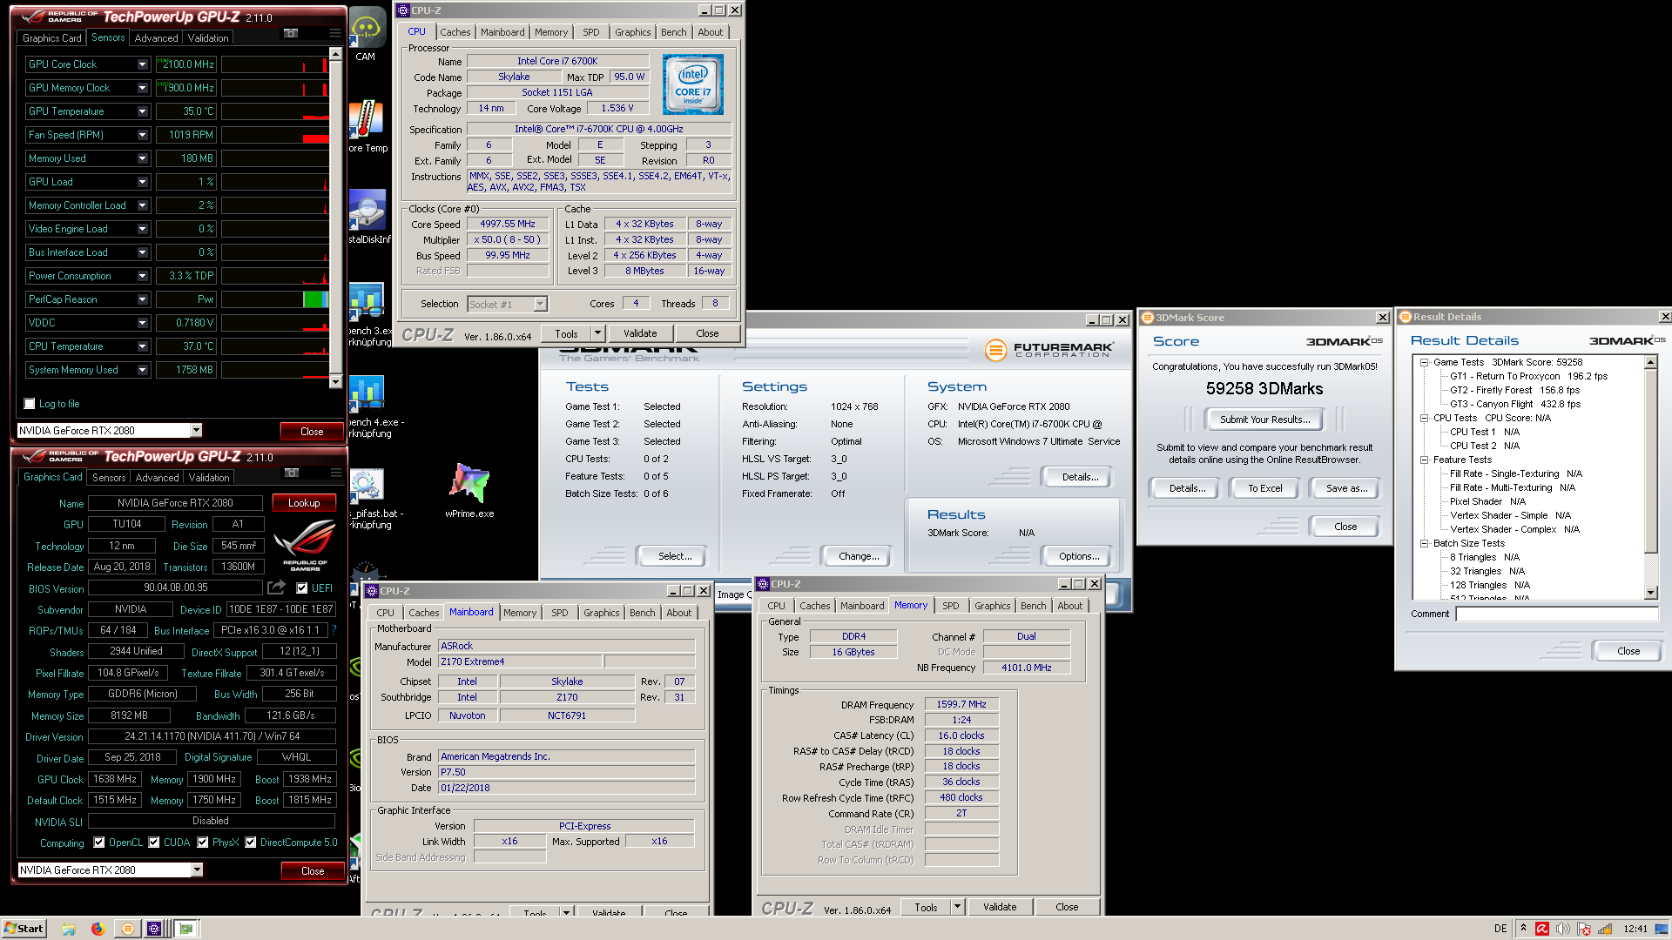The image size is (1672, 940).
Task: Open Firefox from the taskbar
Action: (98, 929)
